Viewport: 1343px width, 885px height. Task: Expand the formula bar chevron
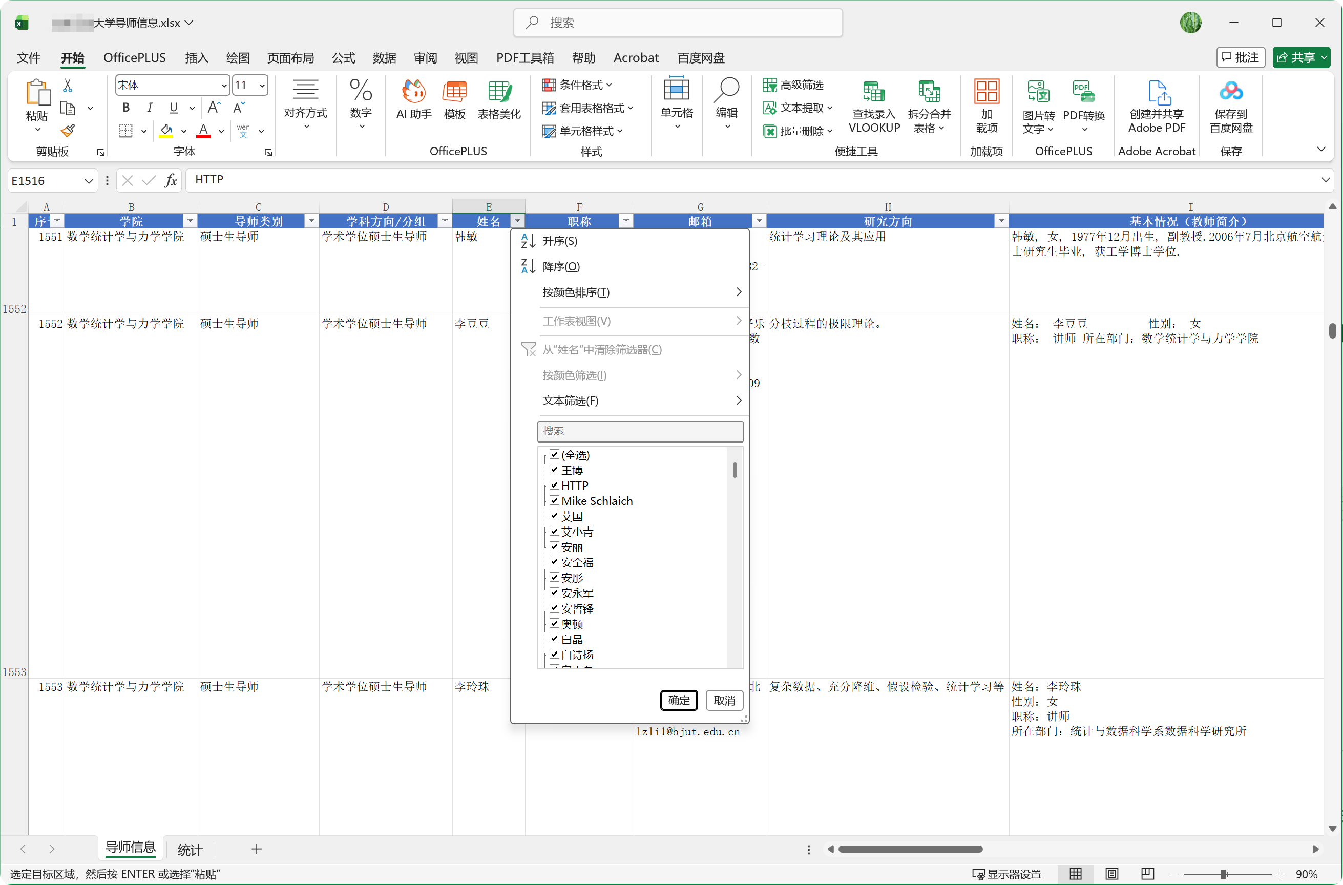(1325, 179)
